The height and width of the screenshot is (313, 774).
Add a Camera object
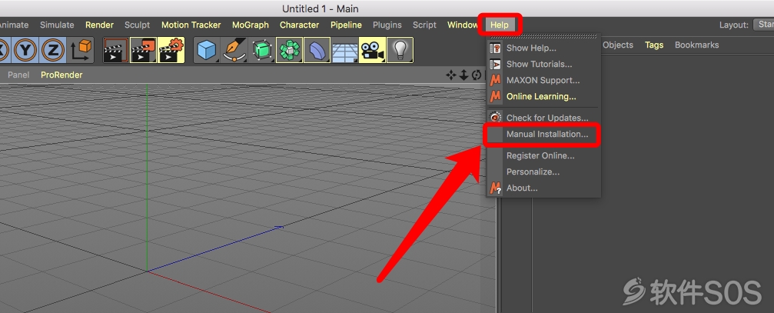pos(373,50)
